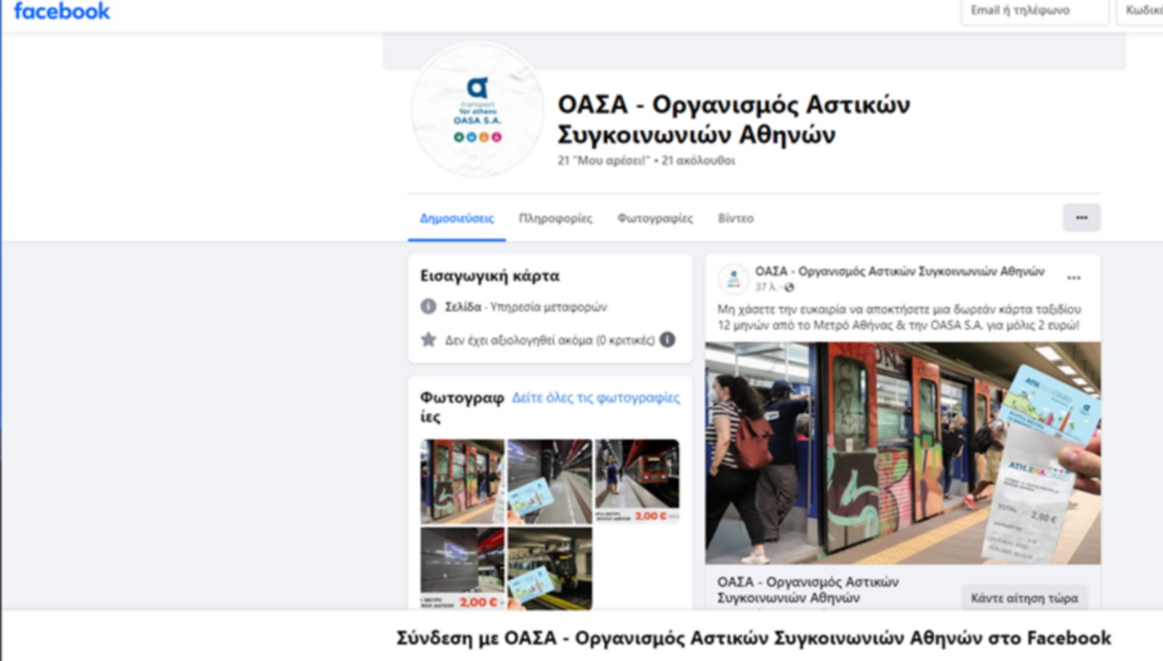Open the OASA page profile picture
Viewport: 1163px width, 661px height.
476,113
